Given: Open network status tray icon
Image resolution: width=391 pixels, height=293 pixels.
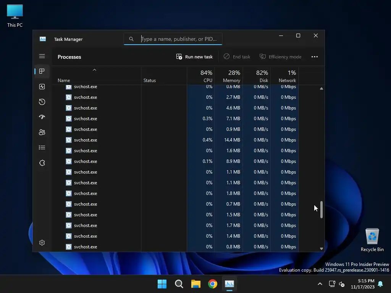Looking at the screenshot, I should click(x=332, y=284).
